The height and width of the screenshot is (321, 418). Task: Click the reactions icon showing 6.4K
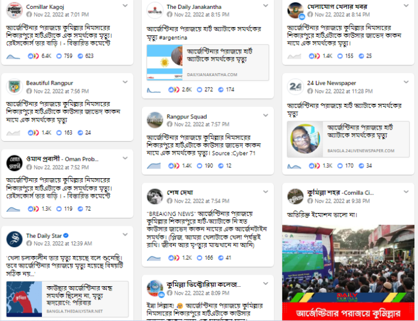coord(33,56)
